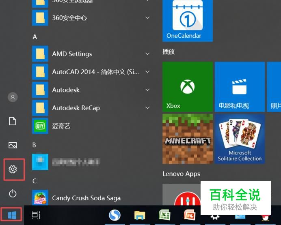Click the 360安全中心 folder icon
The image size is (281, 225).
tap(40, 18)
